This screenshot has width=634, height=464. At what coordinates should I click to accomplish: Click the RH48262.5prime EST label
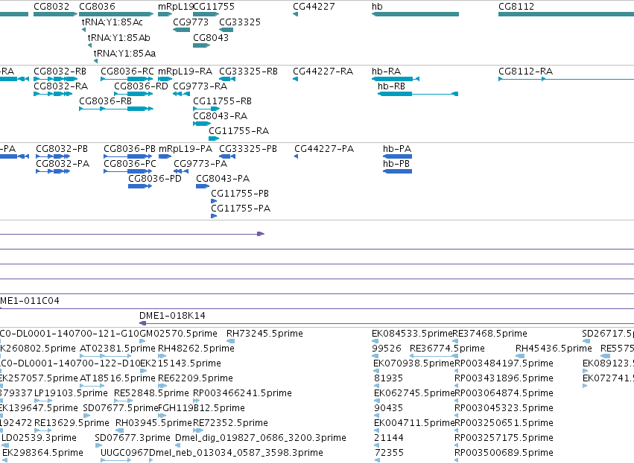pos(196,349)
